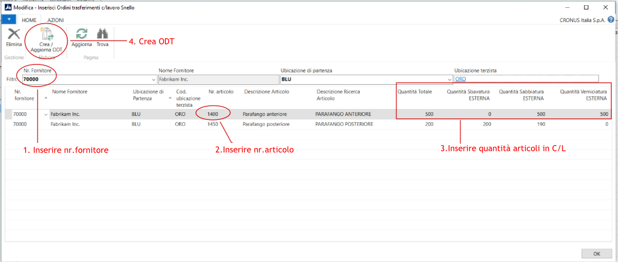618x262 pixels.
Task: Click Ubicazione di Partenza column header
Action: [148, 95]
